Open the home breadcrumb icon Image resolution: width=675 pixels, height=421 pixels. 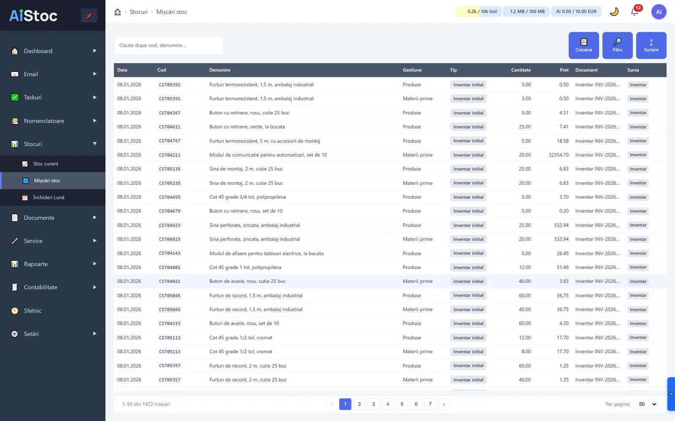point(118,12)
